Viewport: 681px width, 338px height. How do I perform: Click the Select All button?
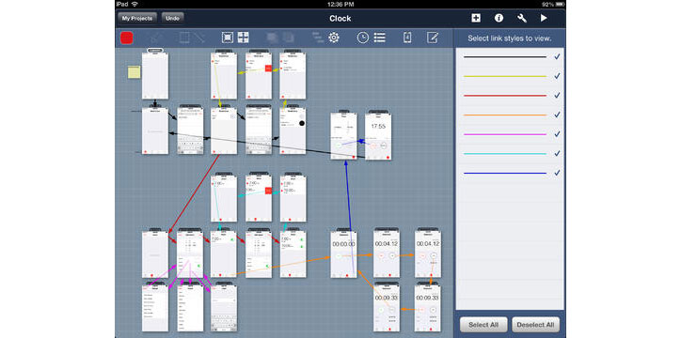pos(483,325)
